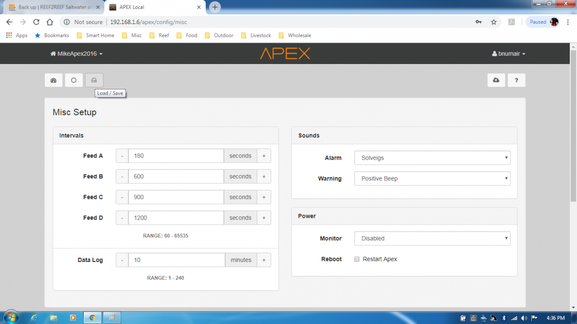Screen dimensions: 577x324
Task: Decrease Feed A with minus button
Action: click(x=122, y=156)
